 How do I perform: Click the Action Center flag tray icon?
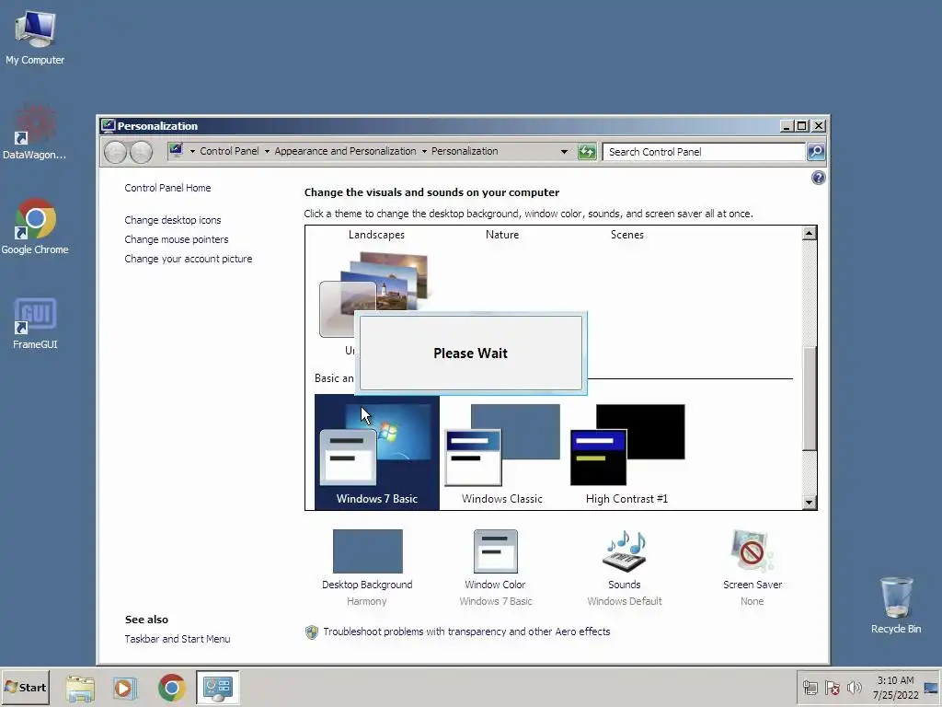(x=832, y=687)
